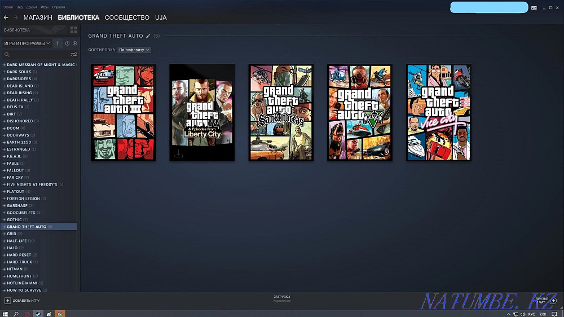Open Grand Theft Auto V cover

360,112
